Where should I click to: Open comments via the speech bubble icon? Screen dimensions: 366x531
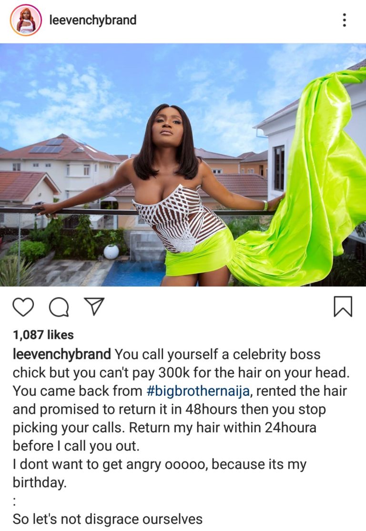tap(59, 307)
